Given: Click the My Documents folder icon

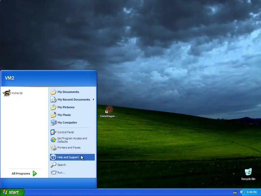Looking at the screenshot, I should (x=53, y=92).
